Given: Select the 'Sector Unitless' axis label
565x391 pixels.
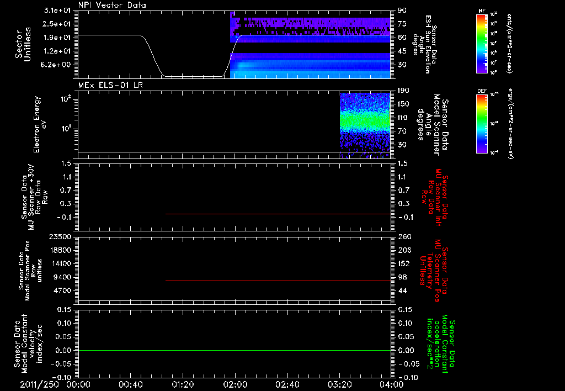Looking at the screenshot, I should [x=23, y=44].
